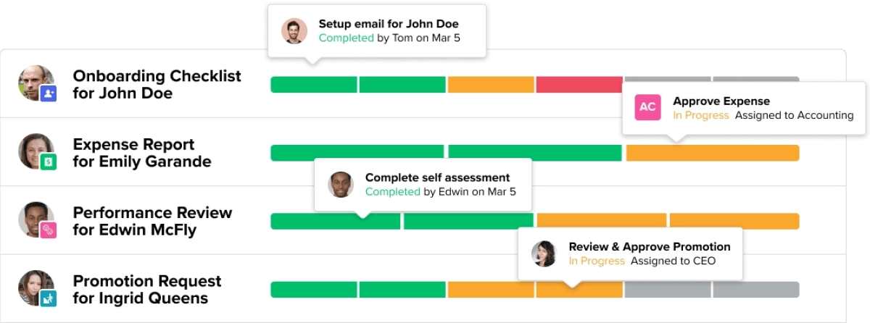Click the pink AC accounting avatar icon
This screenshot has width=870, height=323.
(x=647, y=107)
